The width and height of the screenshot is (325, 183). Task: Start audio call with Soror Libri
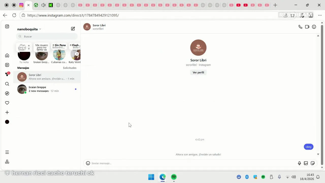pyautogui.click(x=300, y=27)
